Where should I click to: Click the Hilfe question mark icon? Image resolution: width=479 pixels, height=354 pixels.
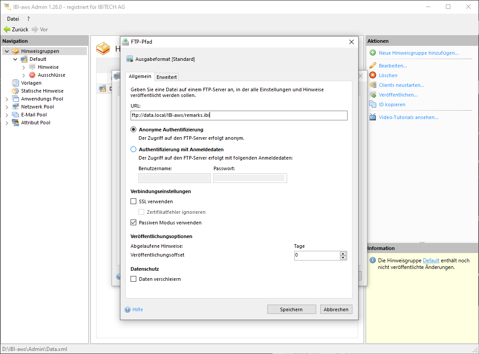[128, 309]
